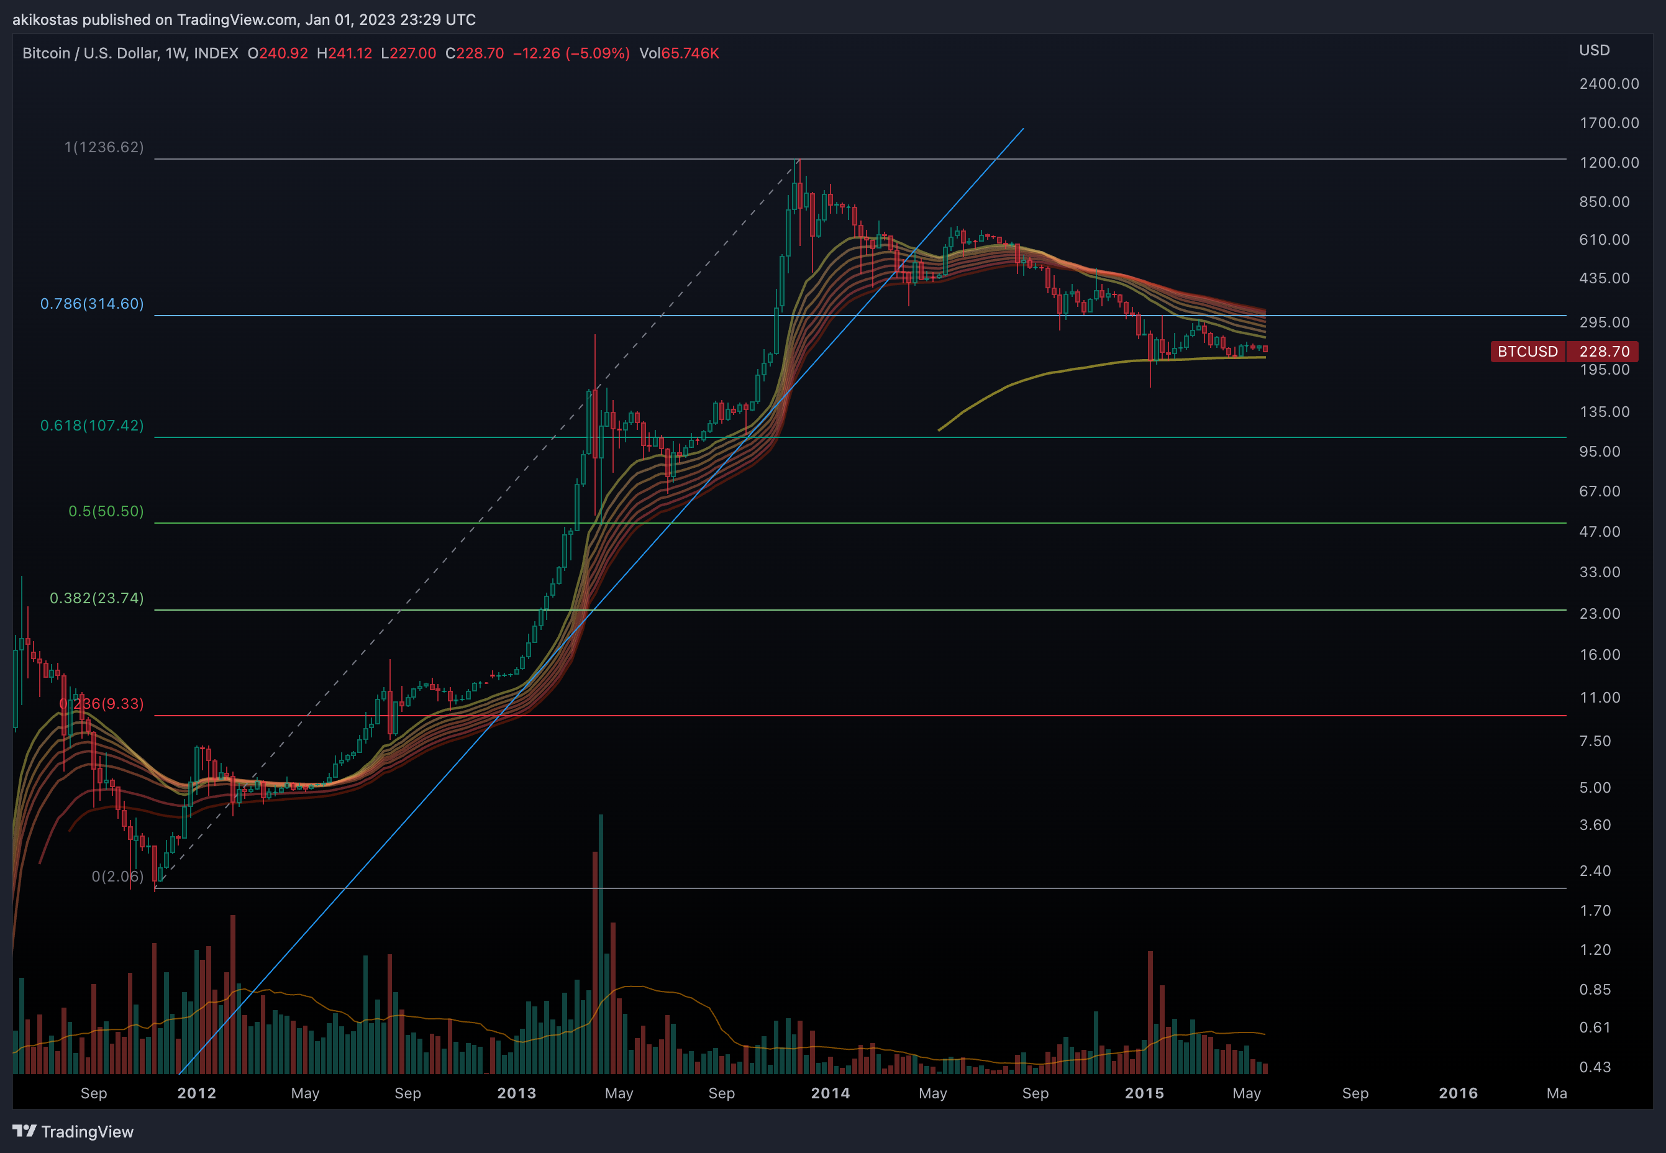This screenshot has width=1666, height=1153.
Task: Select the 0.236(9.33) Fibonacci level label
Action: pyautogui.click(x=101, y=704)
